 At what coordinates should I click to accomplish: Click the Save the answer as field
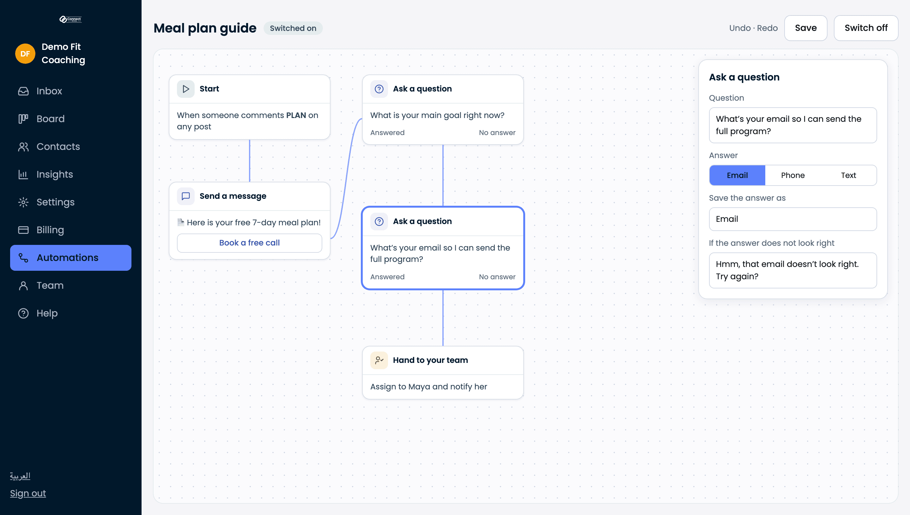click(793, 219)
